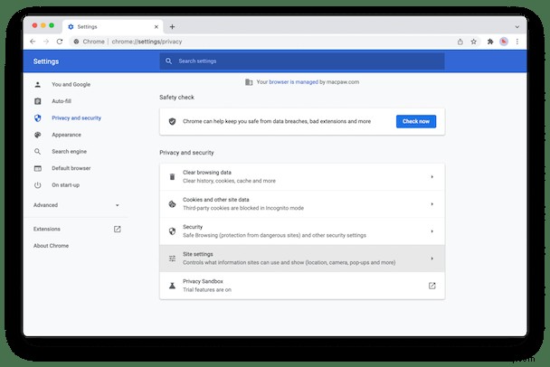Click the Privacy and security shield icon
The height and width of the screenshot is (367, 550).
pos(37,118)
